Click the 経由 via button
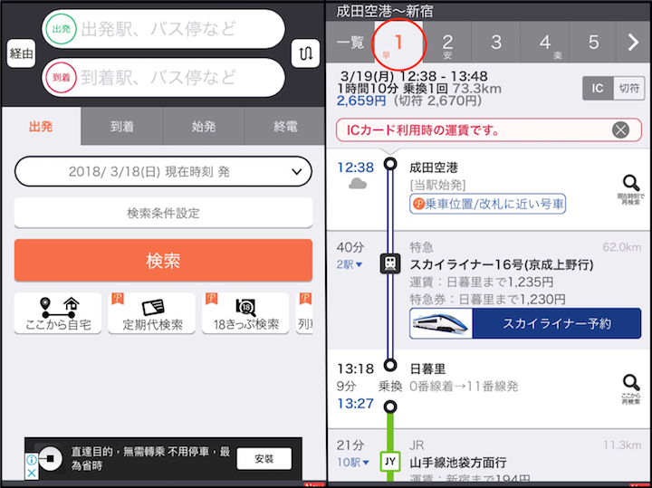The image size is (652, 488). click(21, 54)
